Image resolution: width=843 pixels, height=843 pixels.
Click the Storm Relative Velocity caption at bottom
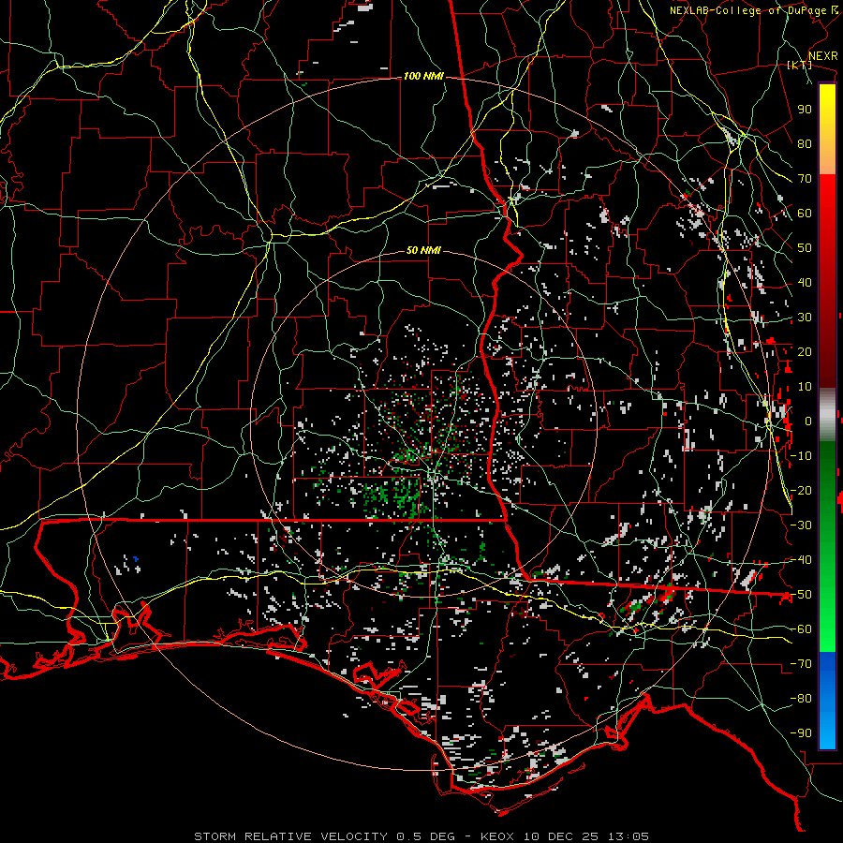(x=421, y=836)
